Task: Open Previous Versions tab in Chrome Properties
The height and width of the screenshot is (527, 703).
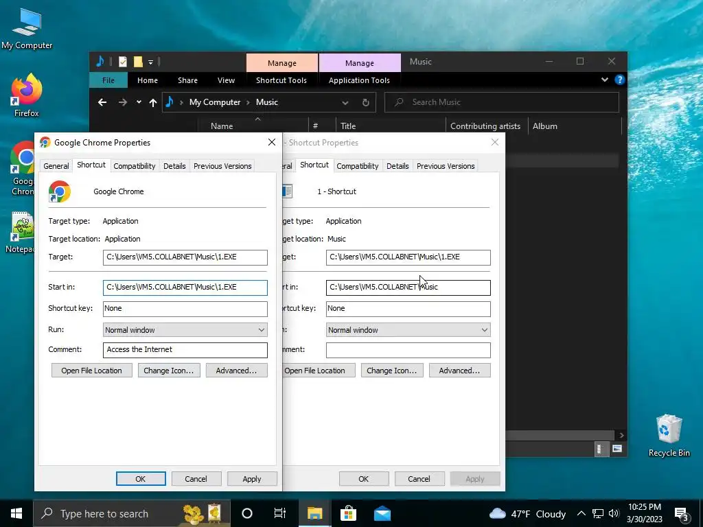Action: click(222, 166)
